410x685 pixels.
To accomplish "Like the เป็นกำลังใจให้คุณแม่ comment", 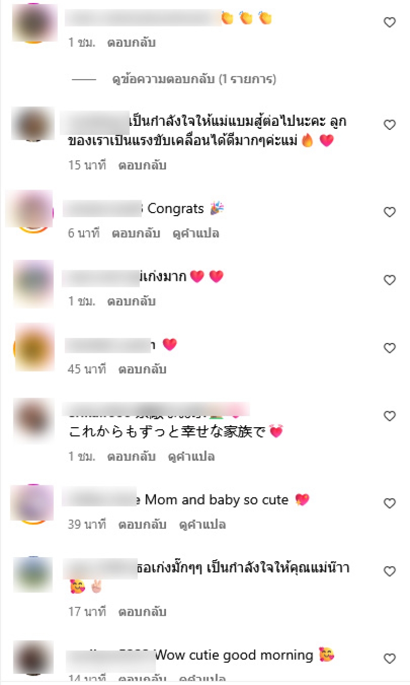I will pos(390,572).
